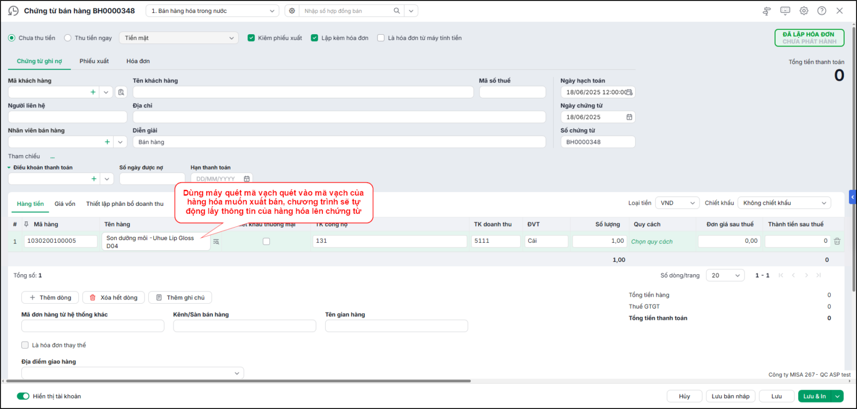This screenshot has height=409, width=857.
Task: Change rows per page dropdown showing 20
Action: (x=725, y=275)
